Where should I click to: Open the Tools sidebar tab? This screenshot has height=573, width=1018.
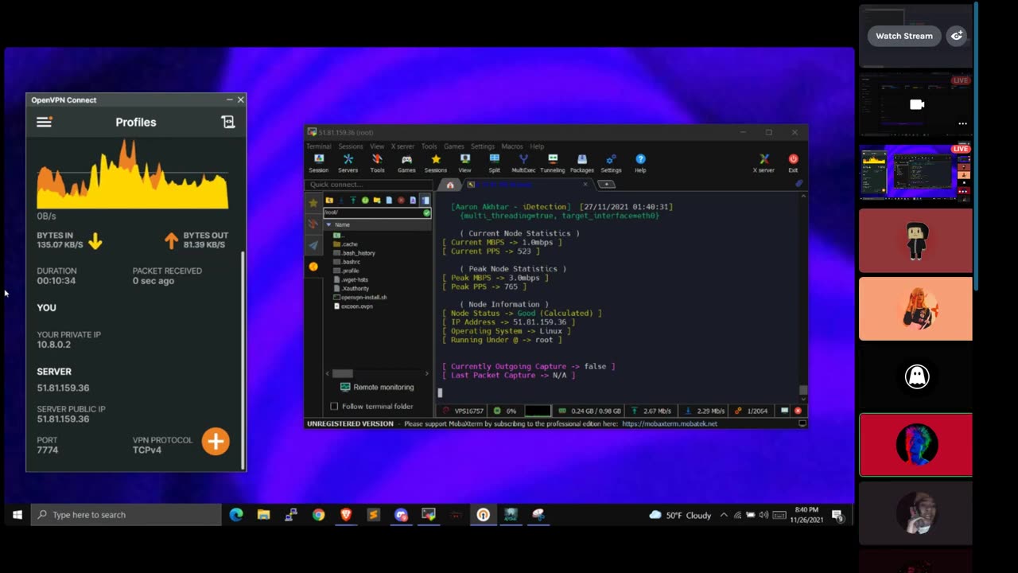click(x=313, y=224)
